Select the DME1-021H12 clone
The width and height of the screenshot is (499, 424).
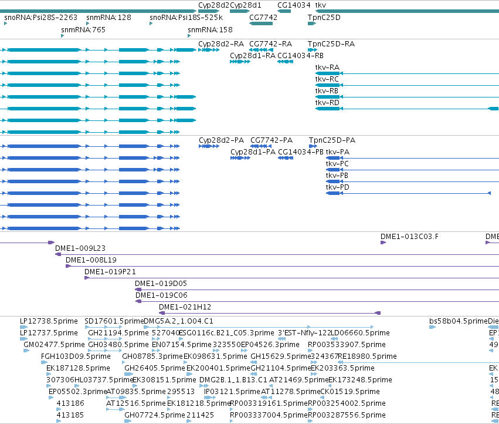(185, 307)
